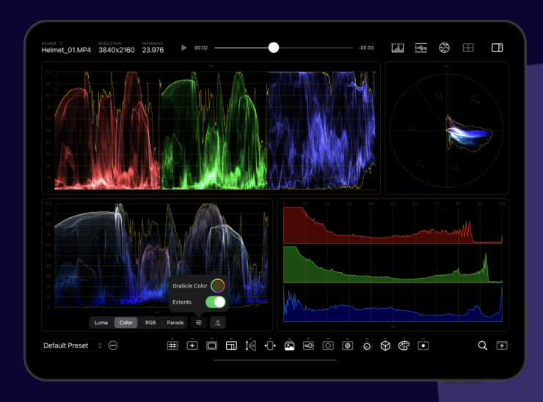Viewport: 543px width, 402px height.
Task: Select the 3D cube LUT icon
Action: click(x=385, y=346)
